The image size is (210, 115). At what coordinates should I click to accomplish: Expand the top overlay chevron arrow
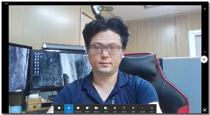coord(110,9)
